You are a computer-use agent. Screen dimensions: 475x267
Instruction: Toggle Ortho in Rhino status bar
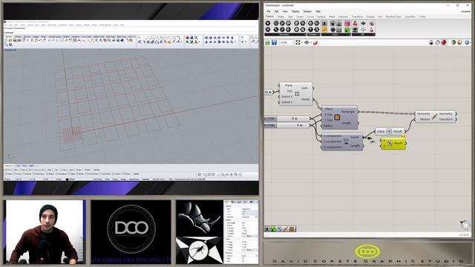point(107,179)
